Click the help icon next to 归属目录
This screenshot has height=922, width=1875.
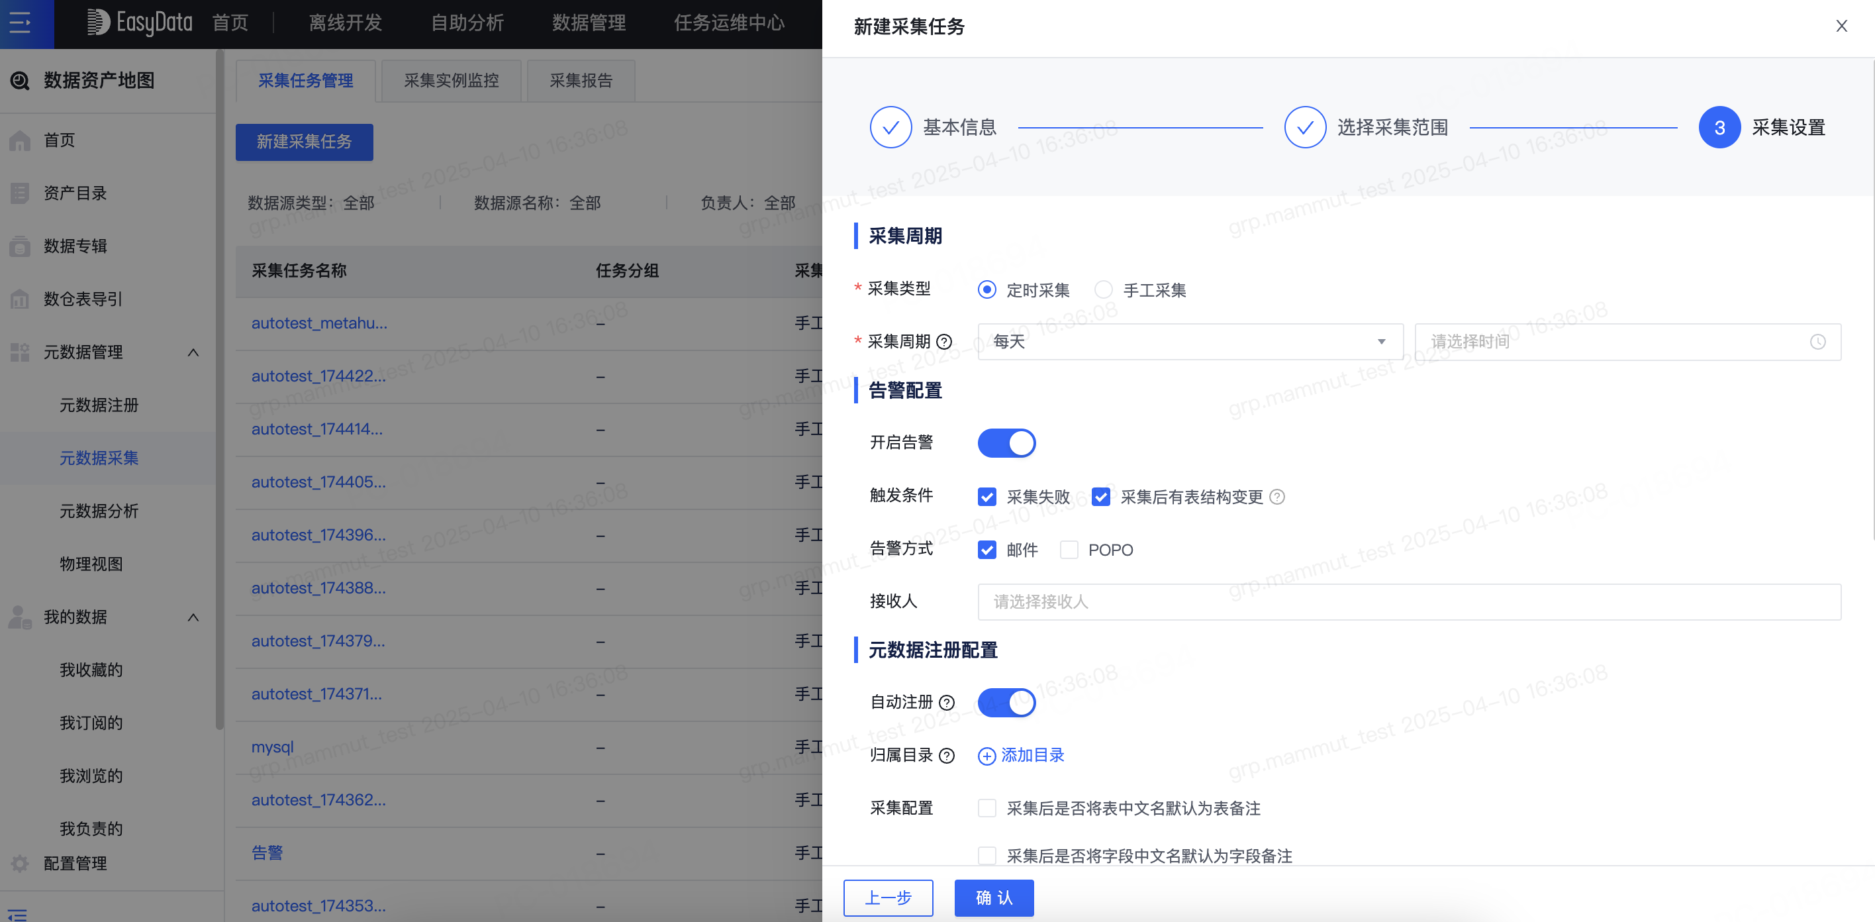coord(946,755)
